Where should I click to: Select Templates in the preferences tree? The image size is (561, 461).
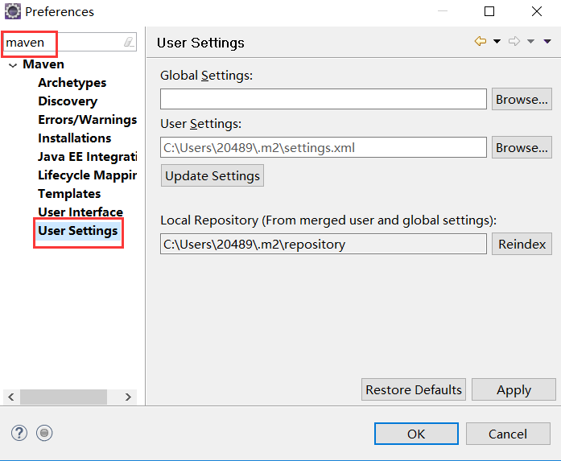[69, 194]
